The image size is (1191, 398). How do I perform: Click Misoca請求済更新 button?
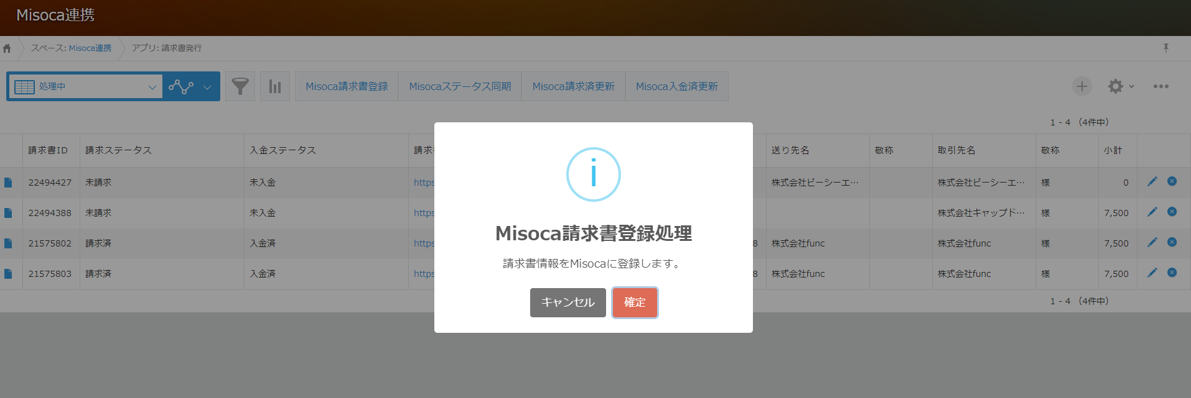(x=573, y=86)
